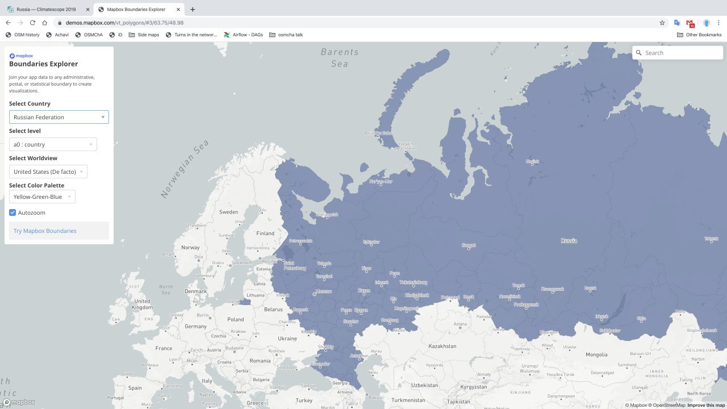Click the France label on the map

click(x=164, y=348)
